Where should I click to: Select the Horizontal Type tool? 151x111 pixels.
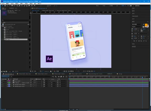pyautogui.click(x=22, y=6)
